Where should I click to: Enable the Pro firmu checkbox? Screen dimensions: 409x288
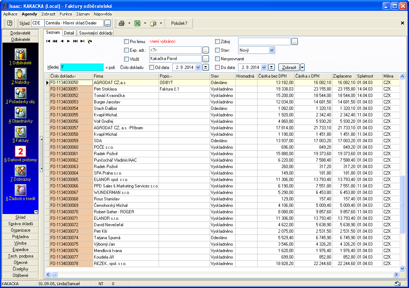point(126,41)
